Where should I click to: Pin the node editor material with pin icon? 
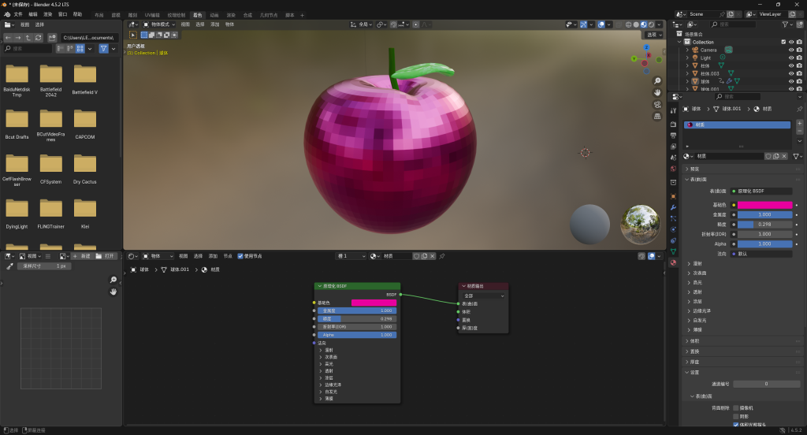click(x=442, y=256)
